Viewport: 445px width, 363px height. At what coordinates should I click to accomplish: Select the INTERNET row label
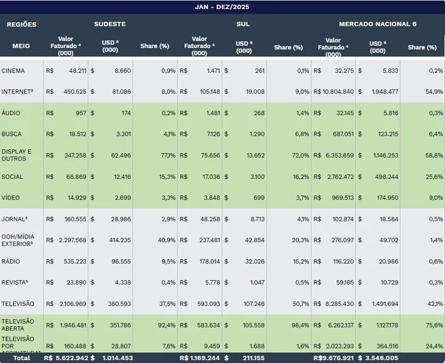coord(17,92)
